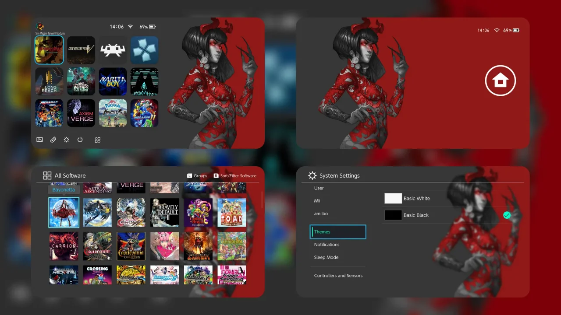The image size is (561, 315).
Task: Select the Basic White theme option
Action: click(416, 199)
